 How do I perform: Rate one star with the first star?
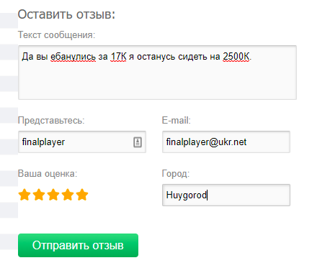coord(24,195)
